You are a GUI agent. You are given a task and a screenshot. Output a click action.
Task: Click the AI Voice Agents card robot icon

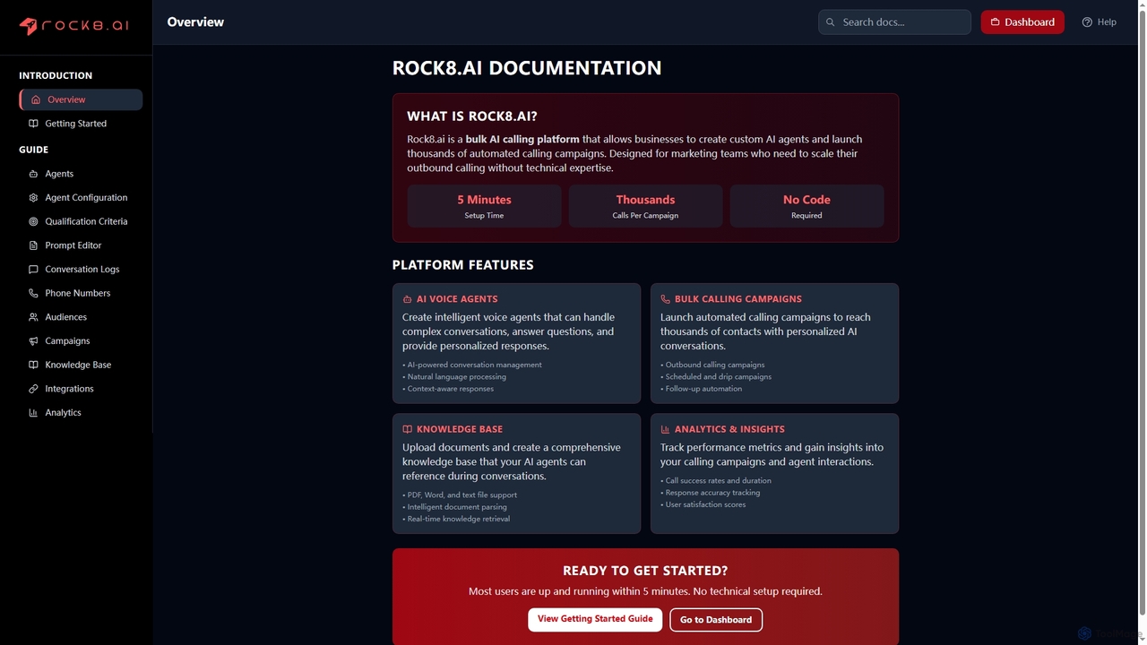point(408,299)
